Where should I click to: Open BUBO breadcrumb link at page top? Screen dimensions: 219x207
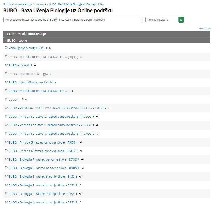(77, 4)
